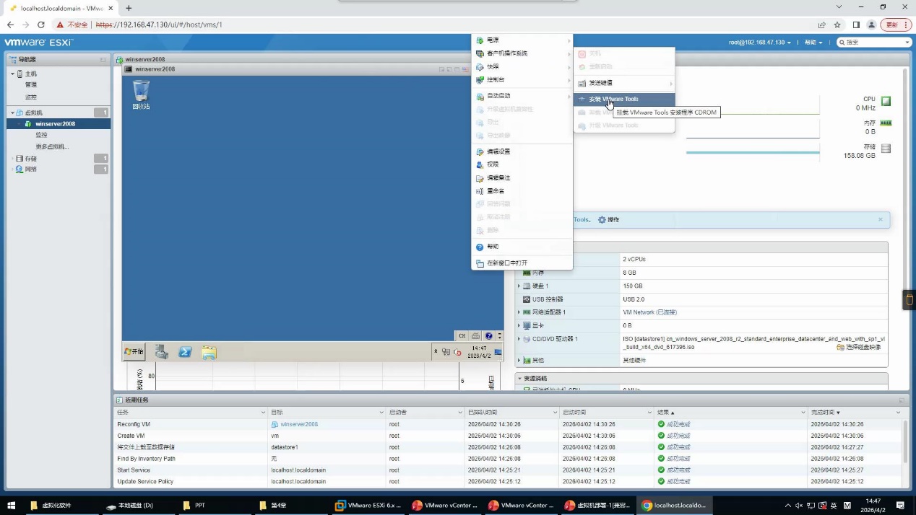Launch PowerShell icon in VM taskbar
This screenshot has width=916, height=515.
tap(185, 352)
